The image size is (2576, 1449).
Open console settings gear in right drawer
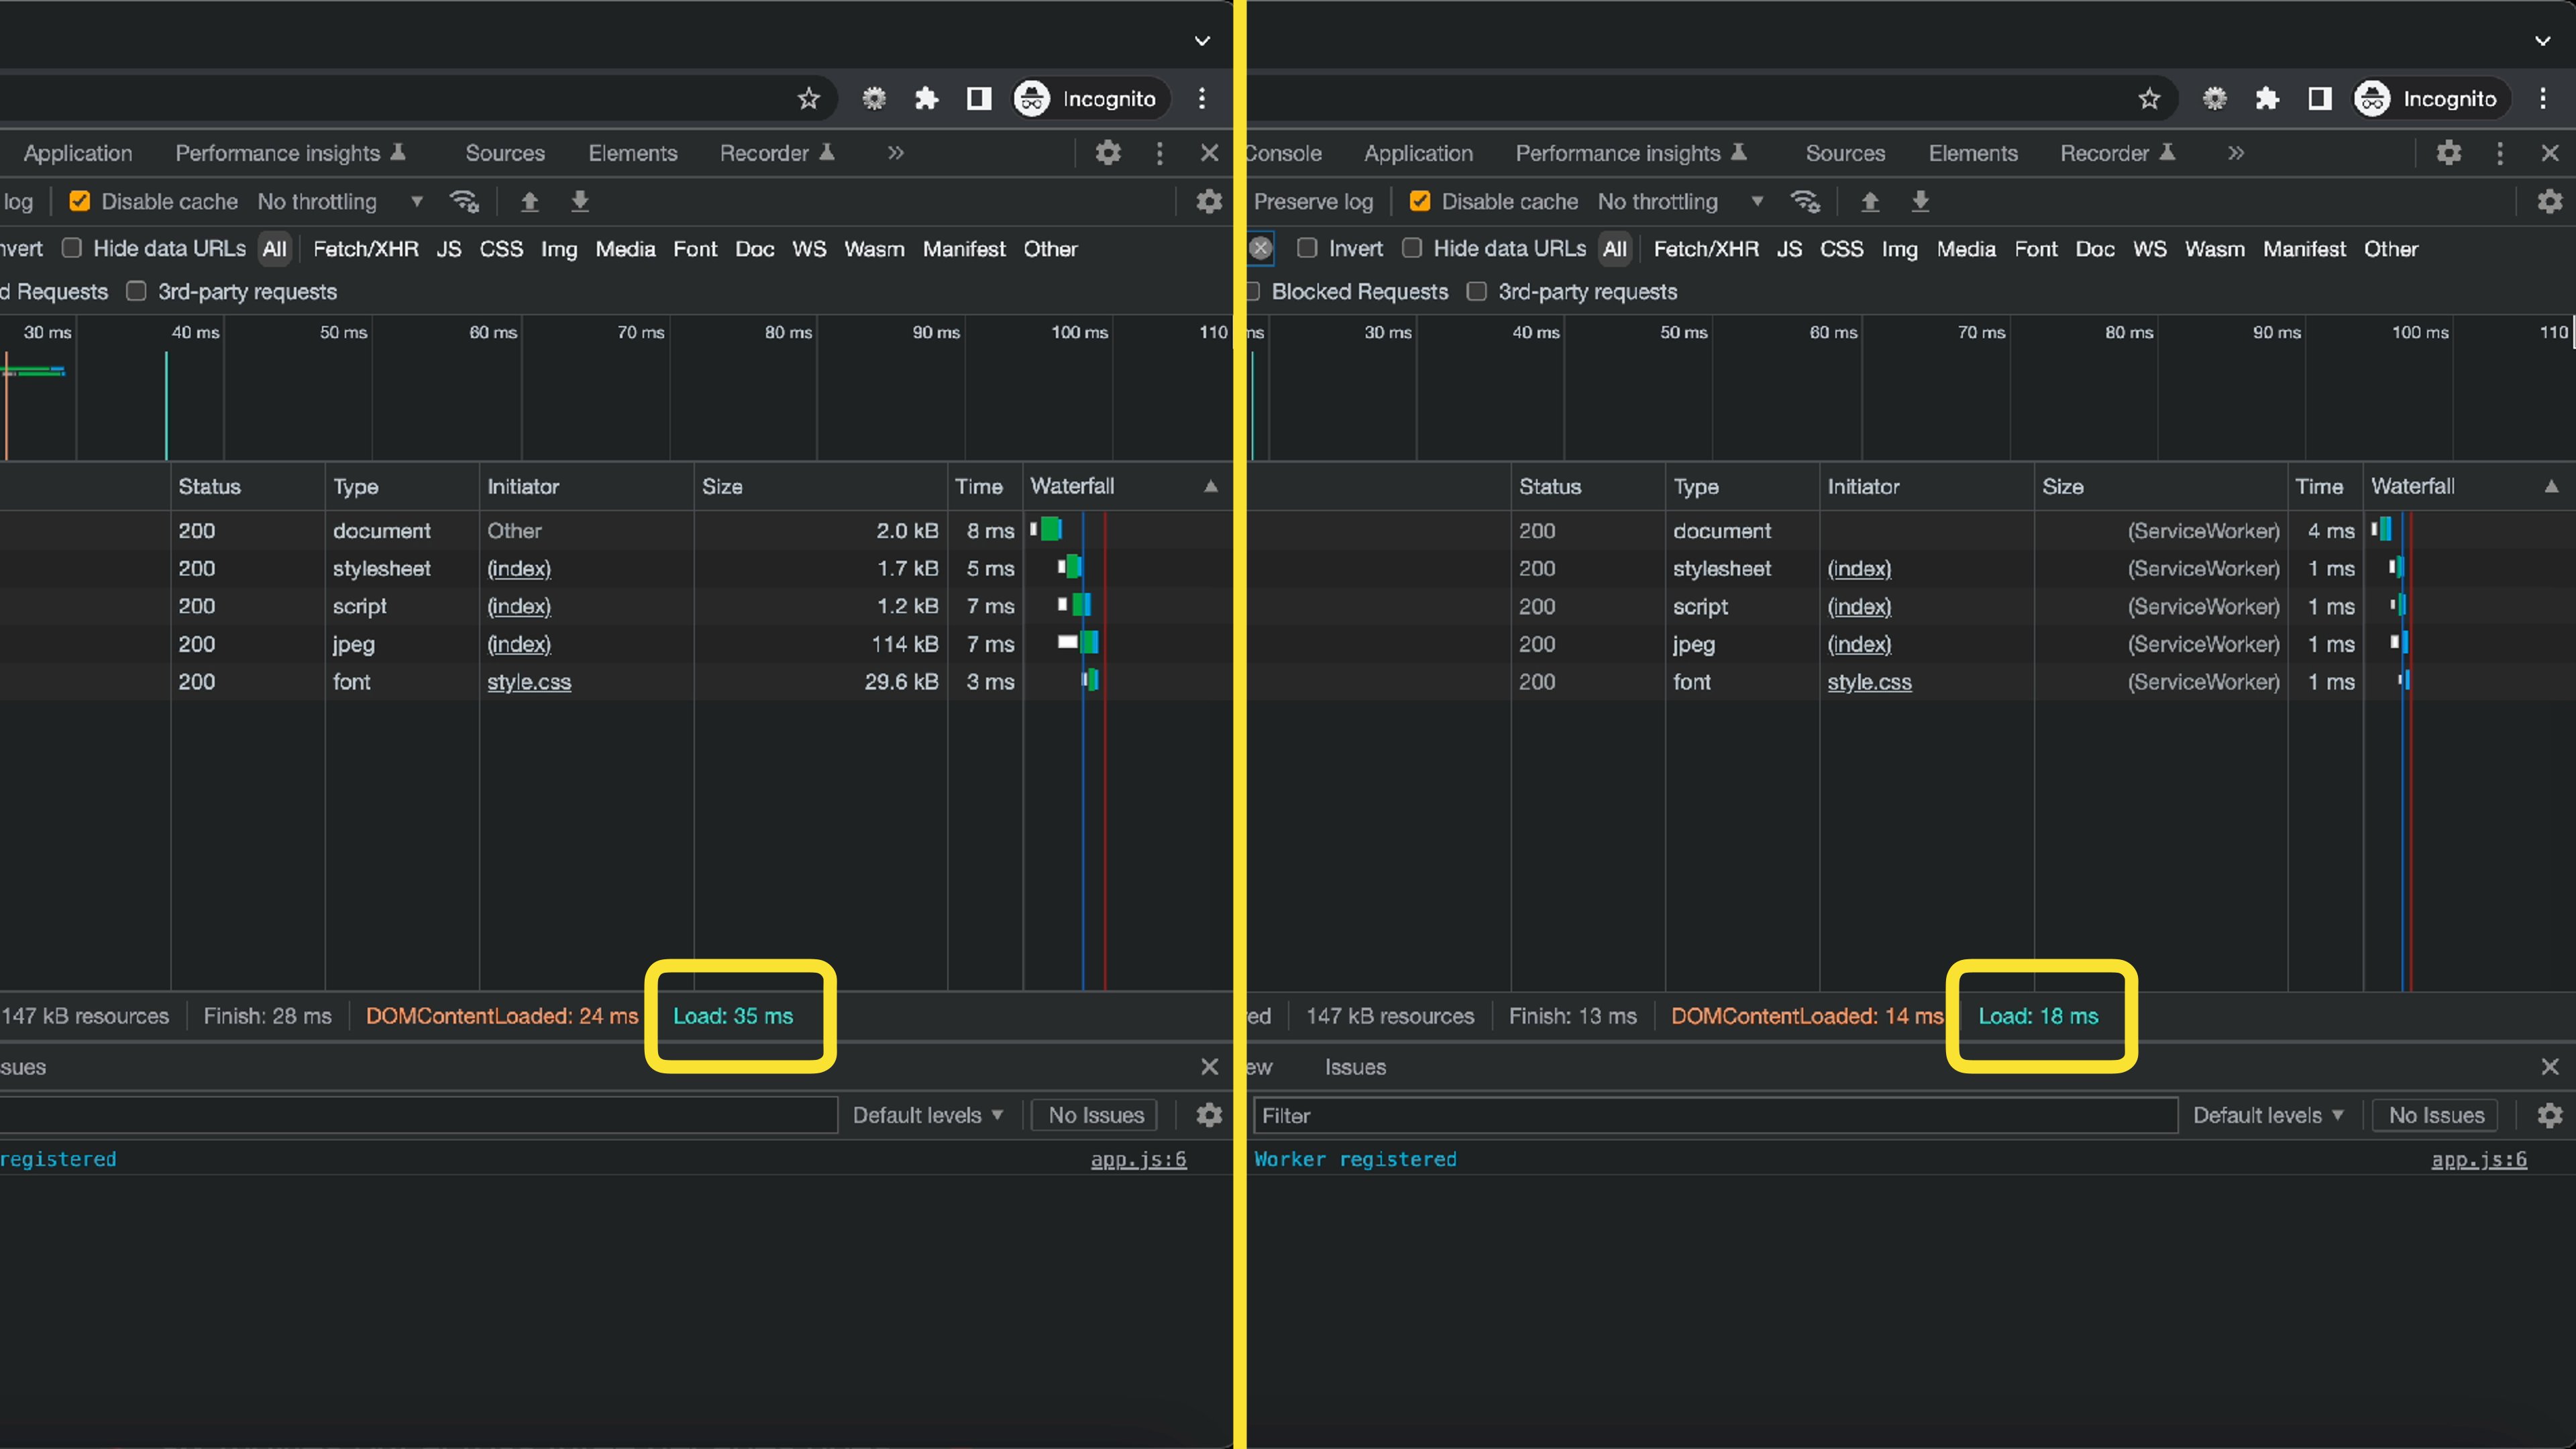[2549, 1115]
